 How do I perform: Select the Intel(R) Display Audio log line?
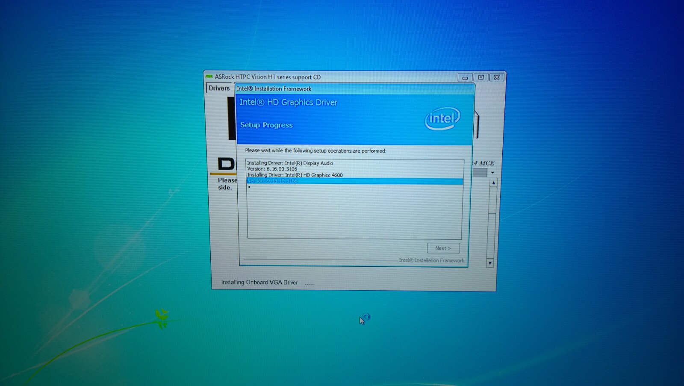point(290,163)
